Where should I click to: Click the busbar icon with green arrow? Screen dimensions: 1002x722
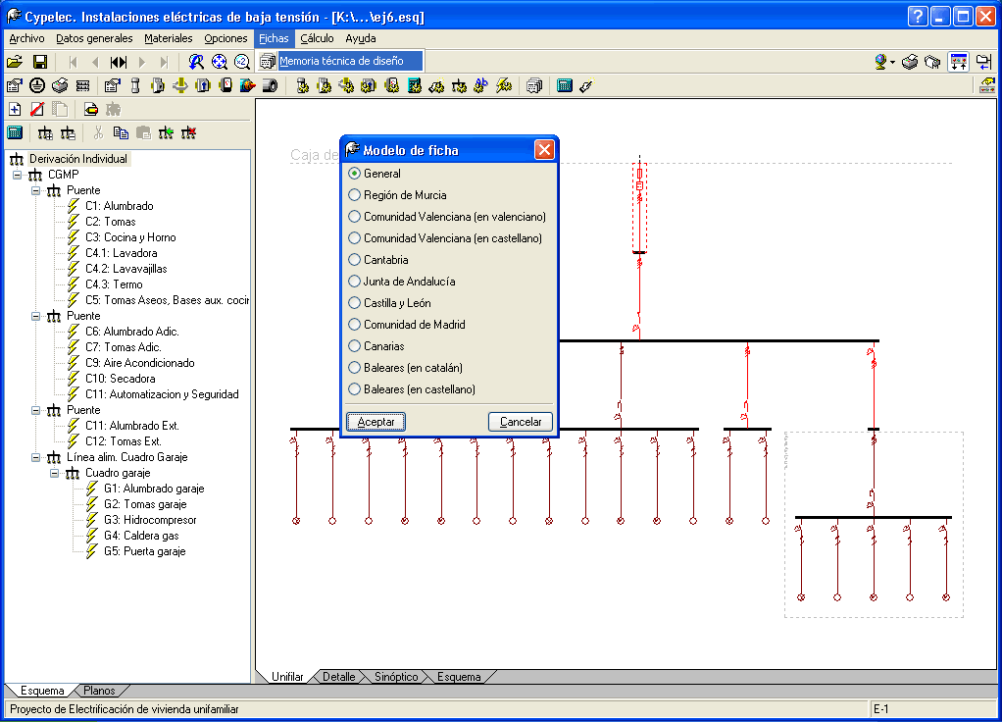(x=166, y=132)
